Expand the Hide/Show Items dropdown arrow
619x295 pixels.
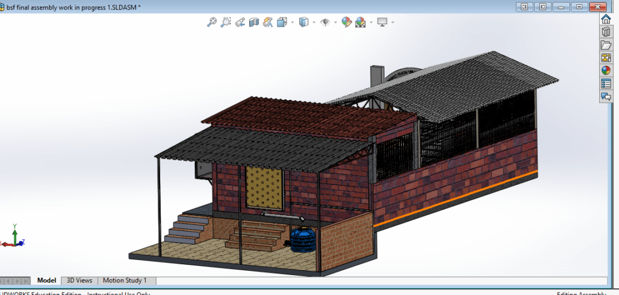pyautogui.click(x=335, y=23)
